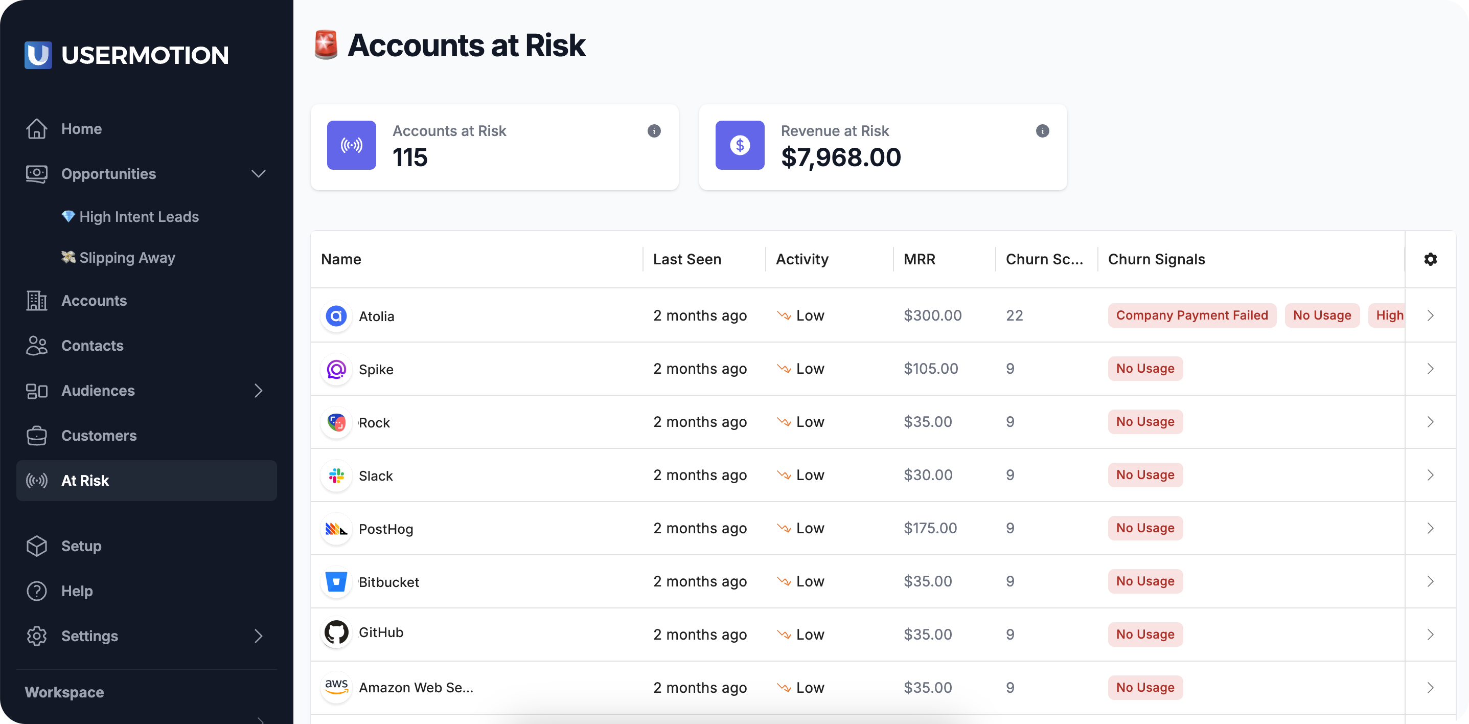Image resolution: width=1469 pixels, height=724 pixels.
Task: Click info icon on Accounts at Risk card
Action: tap(654, 131)
